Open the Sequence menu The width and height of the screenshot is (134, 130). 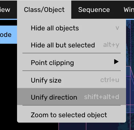pos(94,10)
